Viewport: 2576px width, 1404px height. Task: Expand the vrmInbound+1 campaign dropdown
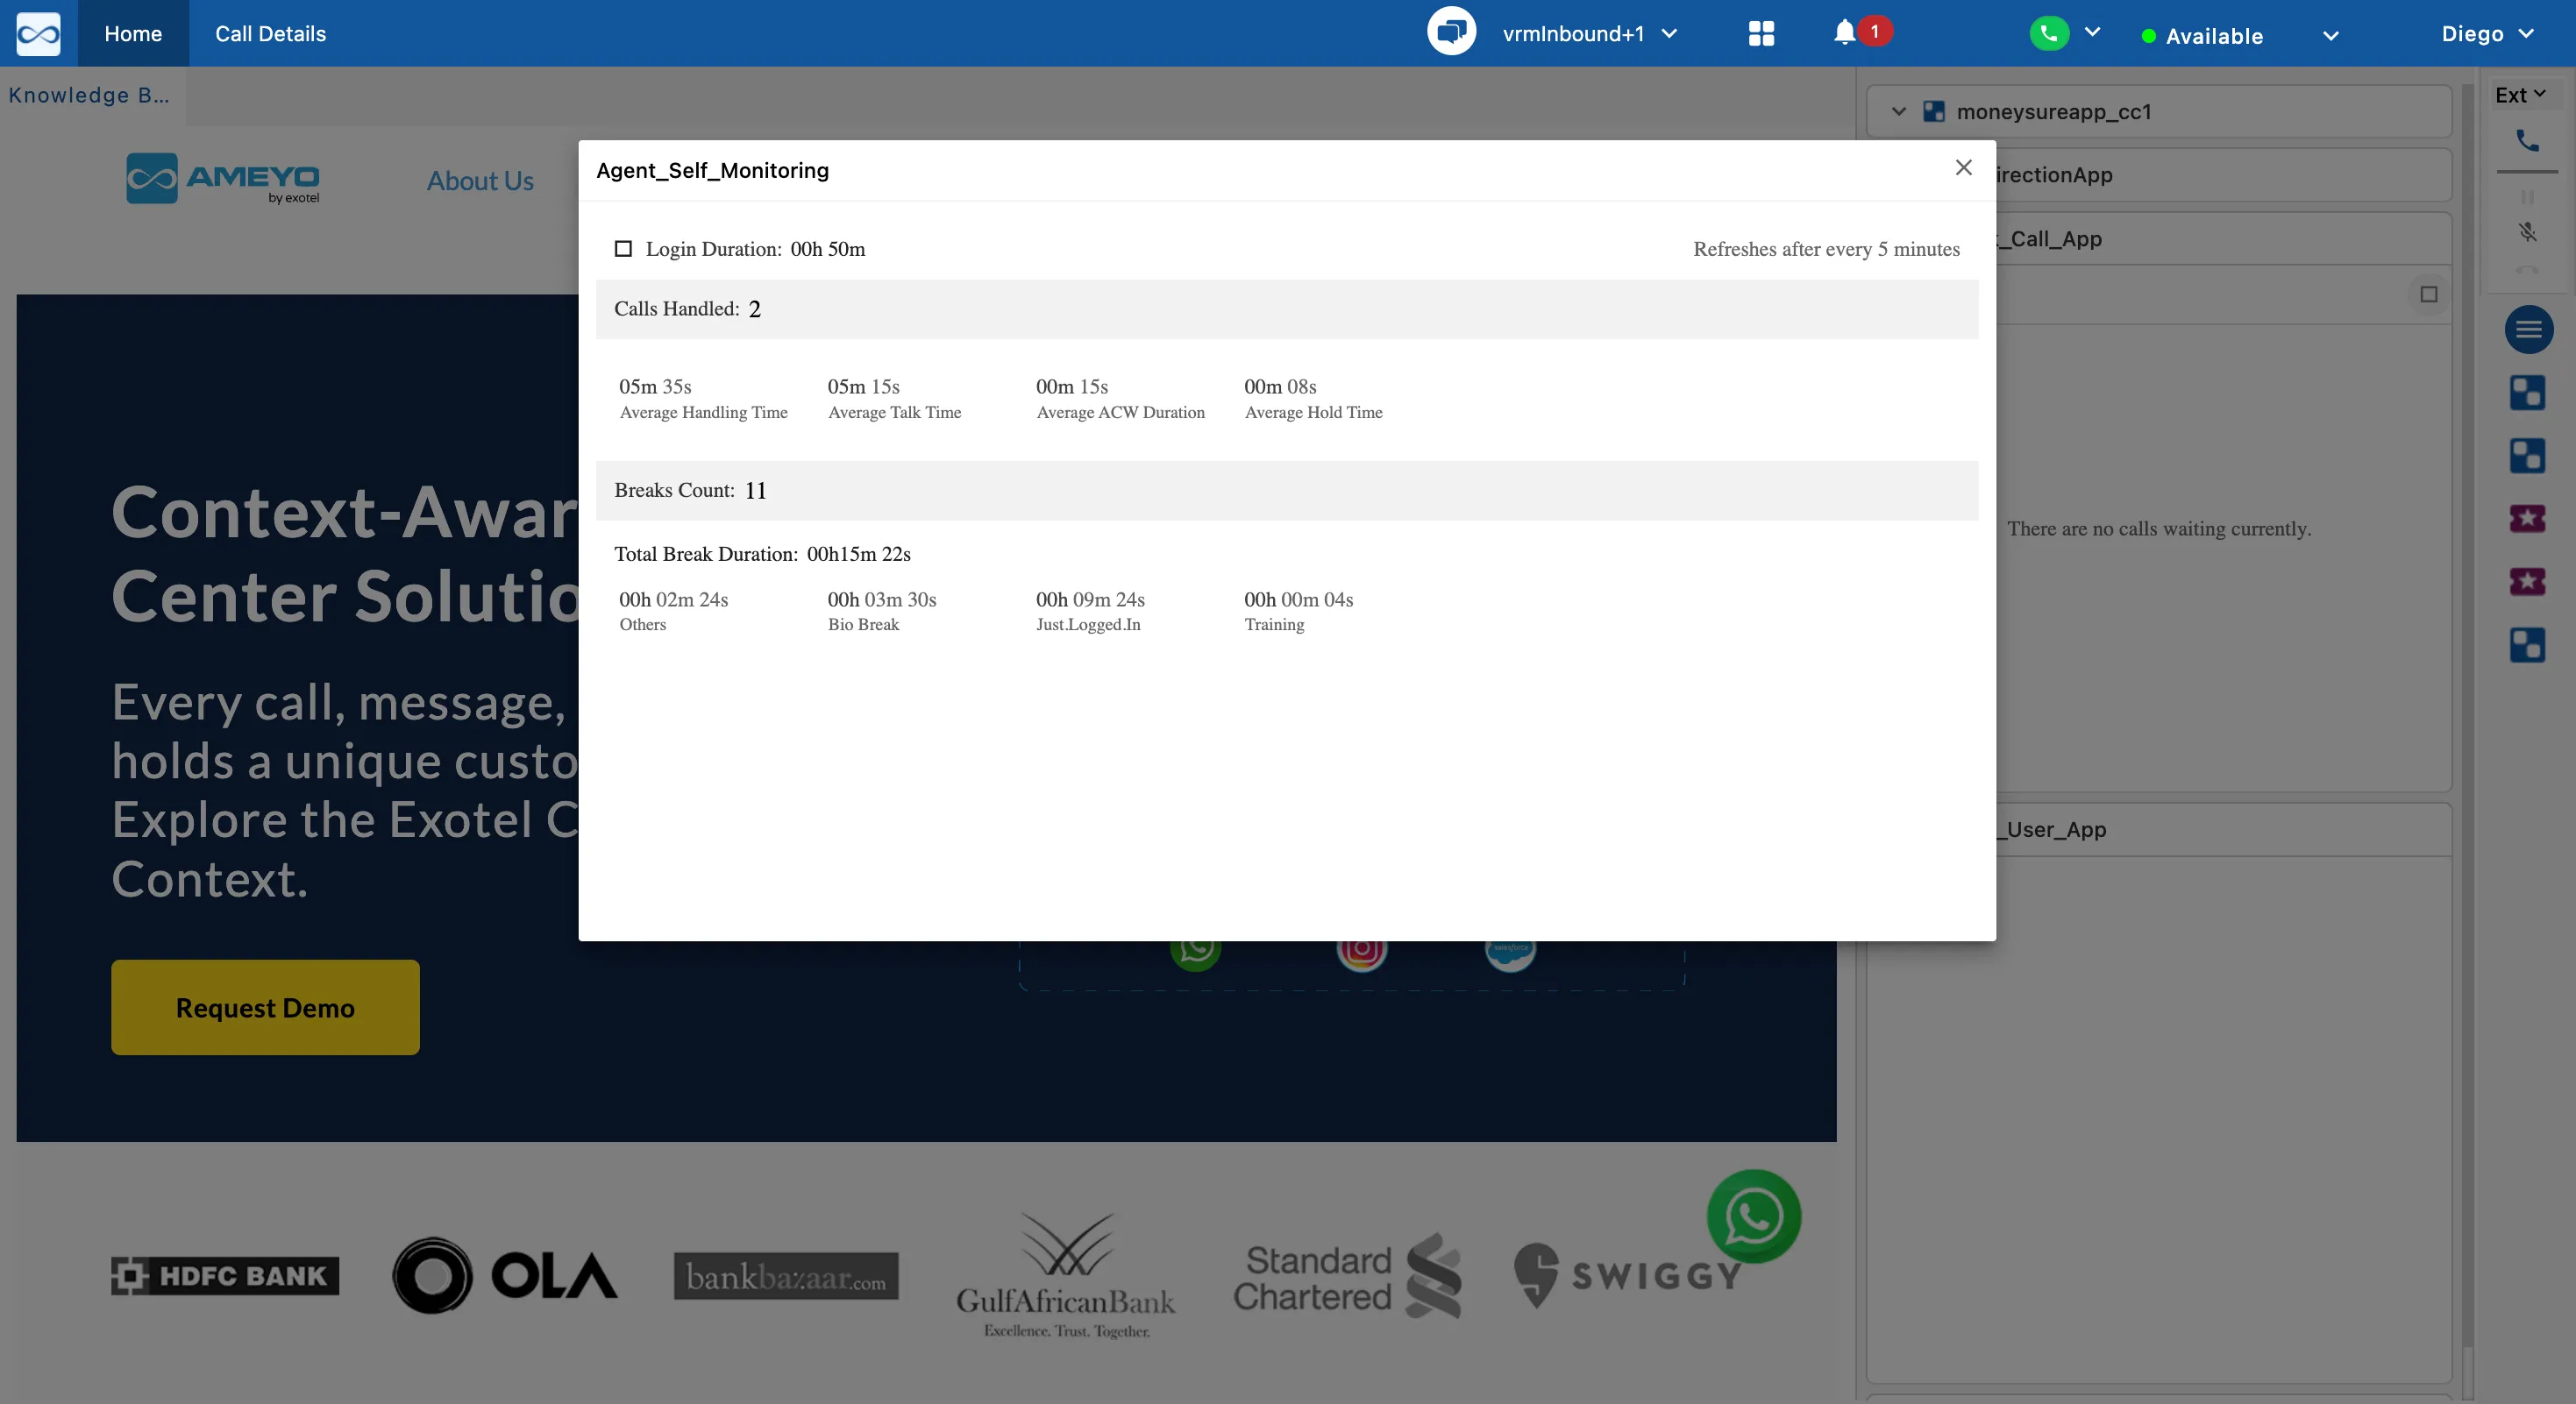1669,34
